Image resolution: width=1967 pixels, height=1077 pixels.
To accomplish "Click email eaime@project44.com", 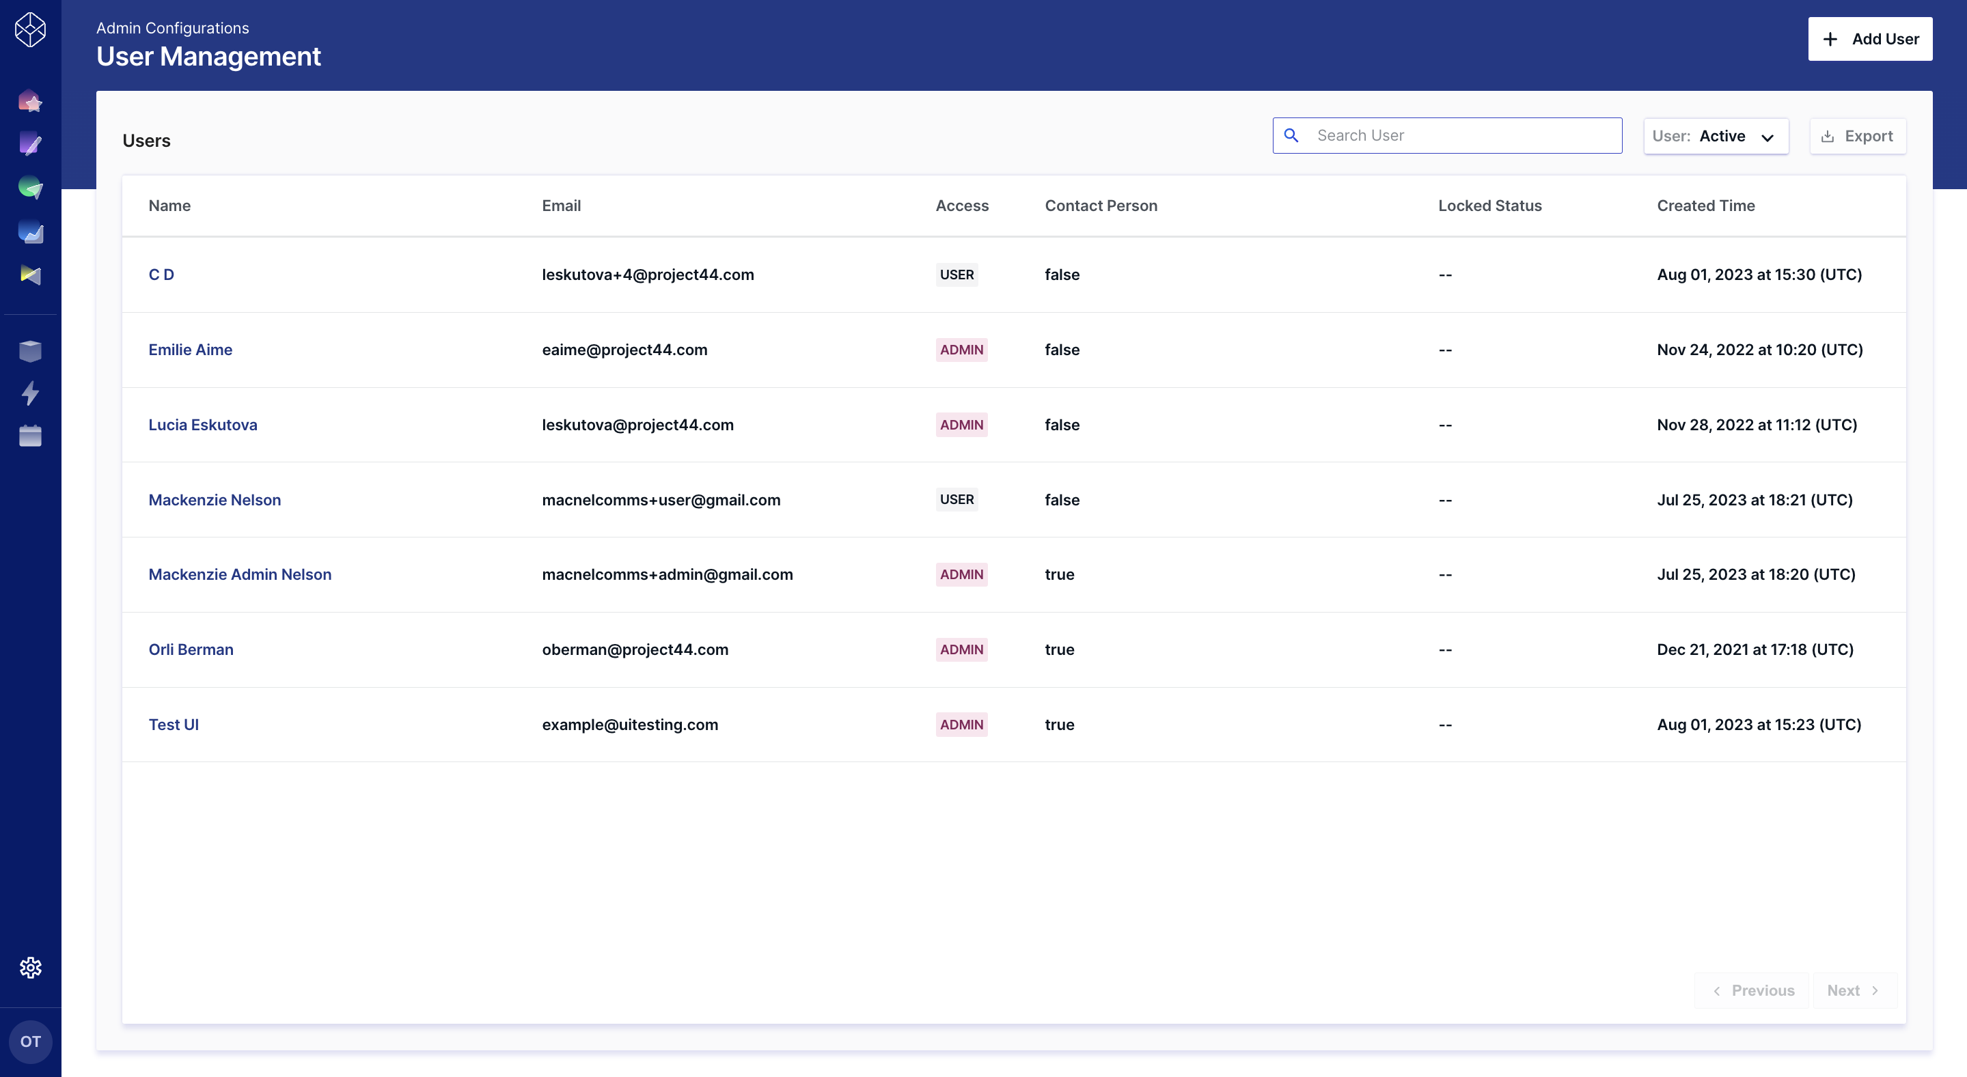I will click(624, 350).
